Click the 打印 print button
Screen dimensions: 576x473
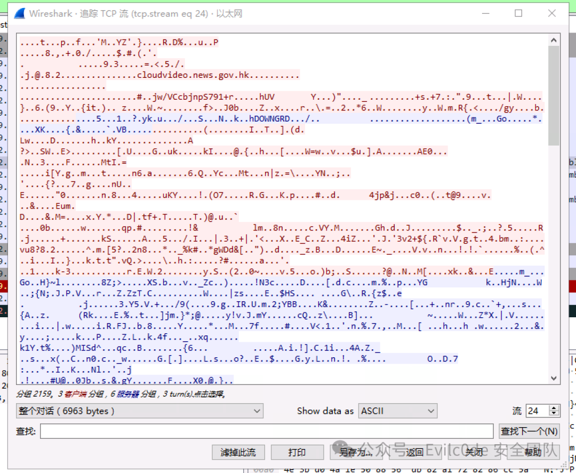pyautogui.click(x=297, y=452)
